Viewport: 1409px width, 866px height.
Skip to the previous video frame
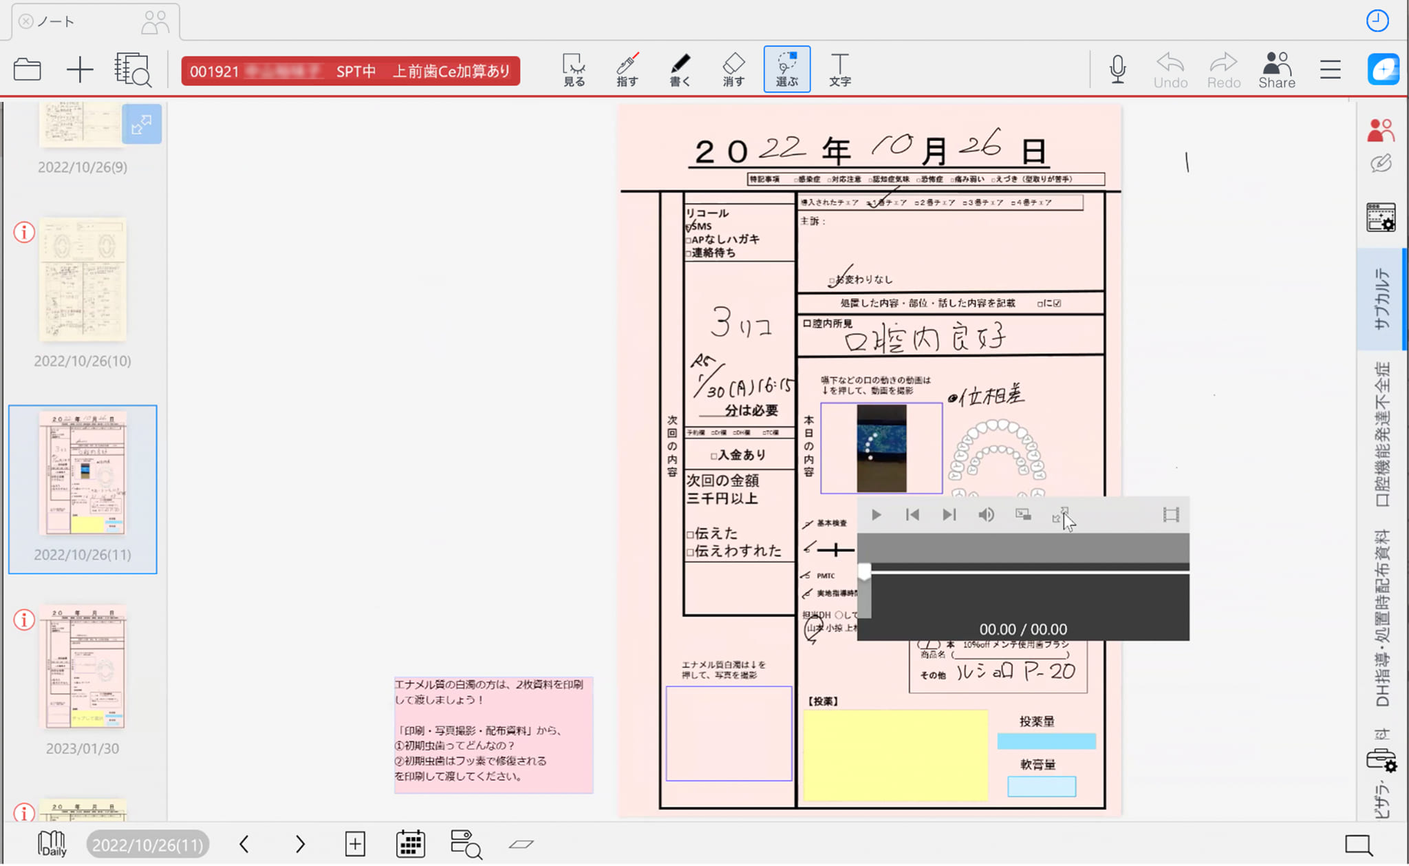point(912,515)
